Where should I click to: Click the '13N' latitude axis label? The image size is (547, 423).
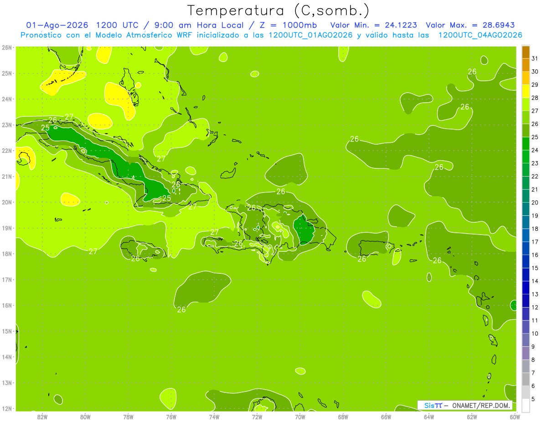(x=7, y=382)
